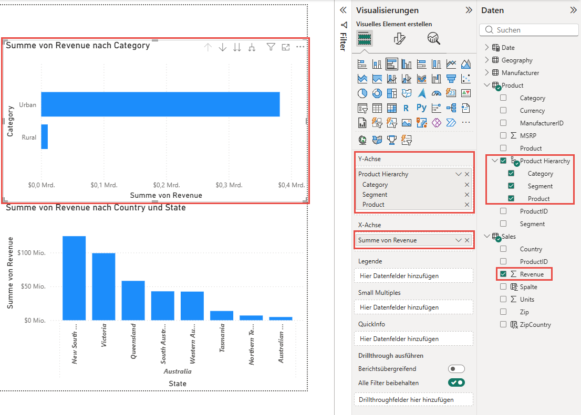Remove Category from Y-Achse
The height and width of the screenshot is (415, 581).
(x=467, y=184)
